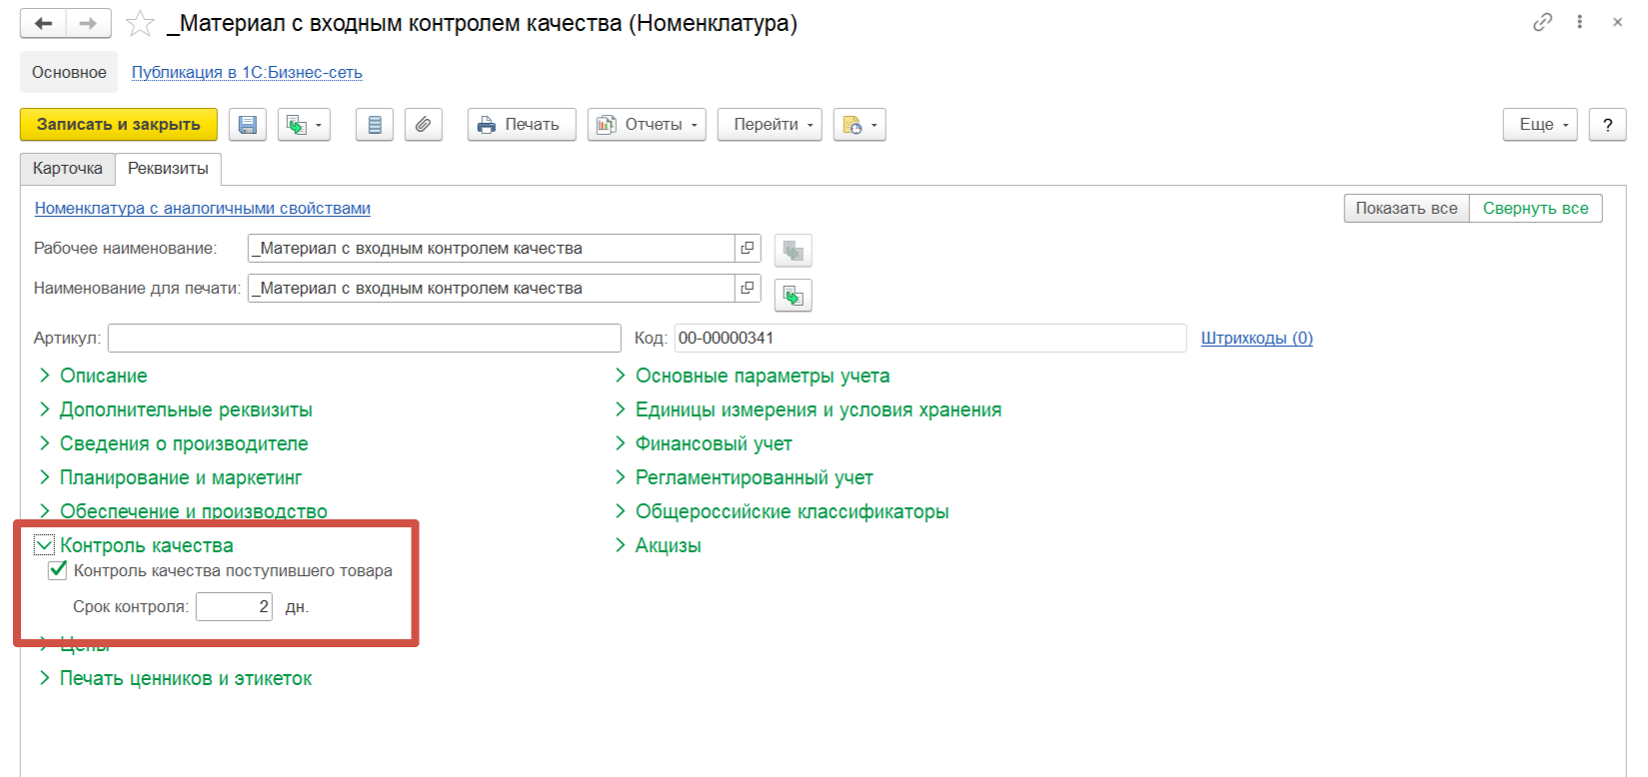Go forward with the right arrow button
The height and width of the screenshot is (777, 1648).
[88, 23]
